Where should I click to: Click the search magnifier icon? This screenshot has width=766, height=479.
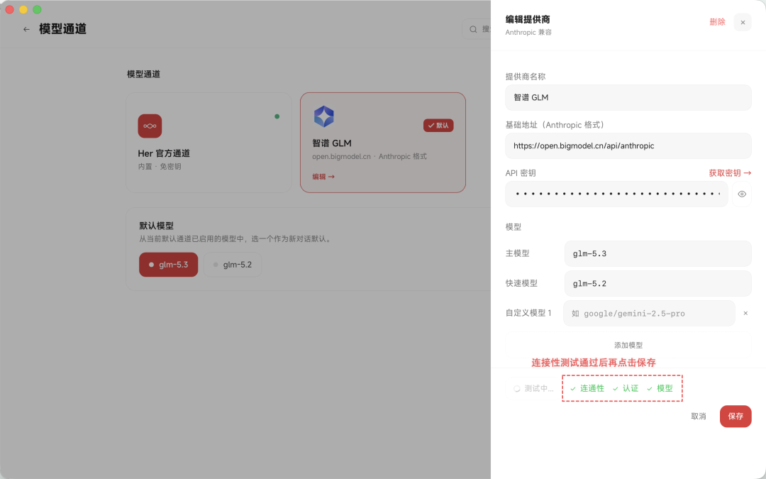(x=473, y=29)
